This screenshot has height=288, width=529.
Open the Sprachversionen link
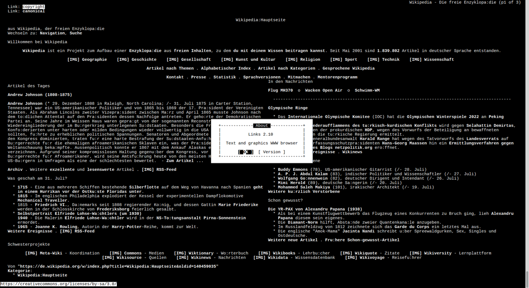point(262,77)
